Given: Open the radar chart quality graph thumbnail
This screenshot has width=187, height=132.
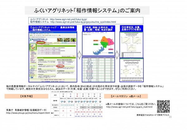Looking at the screenshot, I should [x=132, y=70].
